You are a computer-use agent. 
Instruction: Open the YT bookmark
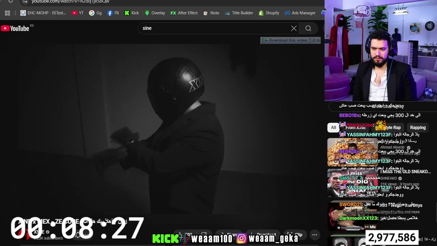[78, 13]
